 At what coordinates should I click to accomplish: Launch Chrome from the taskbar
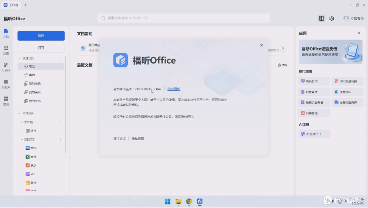coord(189,202)
